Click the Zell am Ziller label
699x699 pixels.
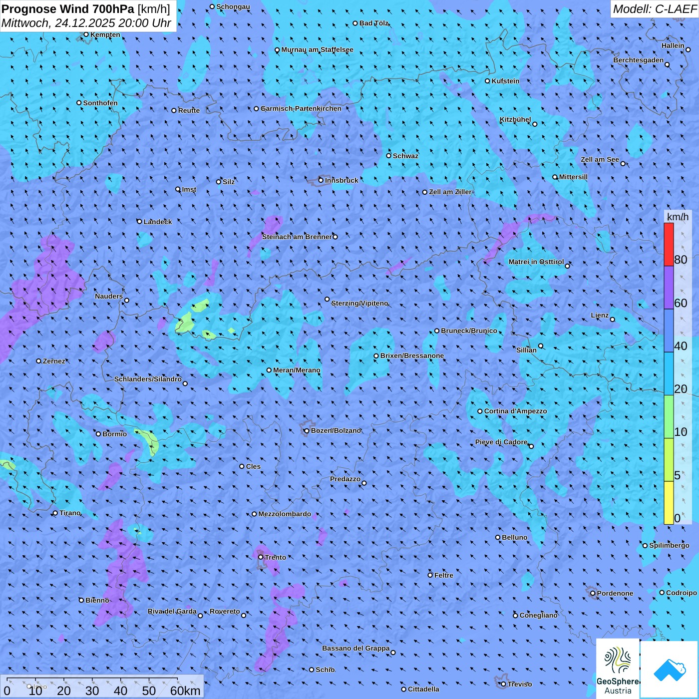pos(450,192)
